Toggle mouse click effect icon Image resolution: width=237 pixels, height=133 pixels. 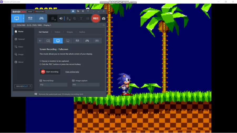(x=75, y=18)
